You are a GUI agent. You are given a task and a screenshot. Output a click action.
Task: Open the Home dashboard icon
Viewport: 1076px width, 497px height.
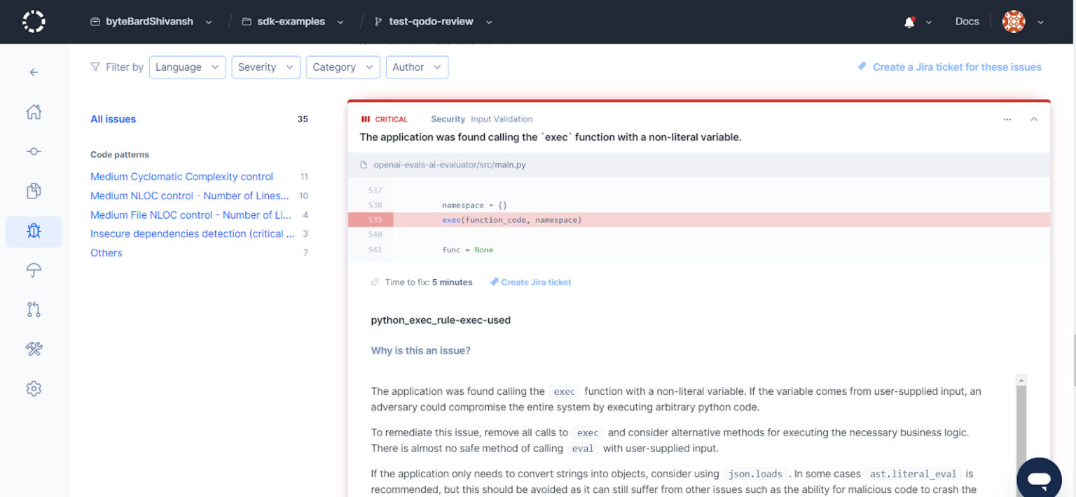33,111
